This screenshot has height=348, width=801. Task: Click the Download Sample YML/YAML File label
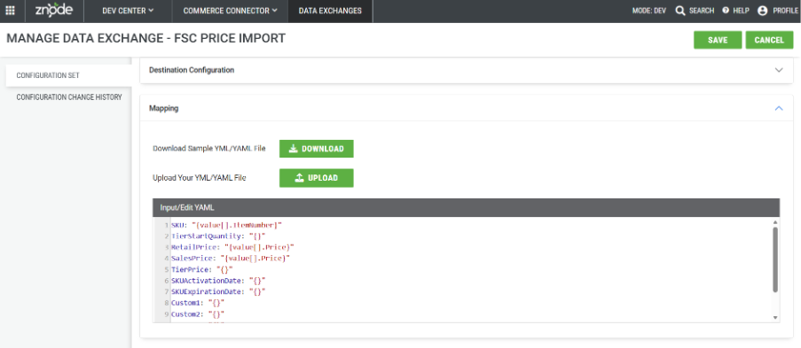(209, 149)
